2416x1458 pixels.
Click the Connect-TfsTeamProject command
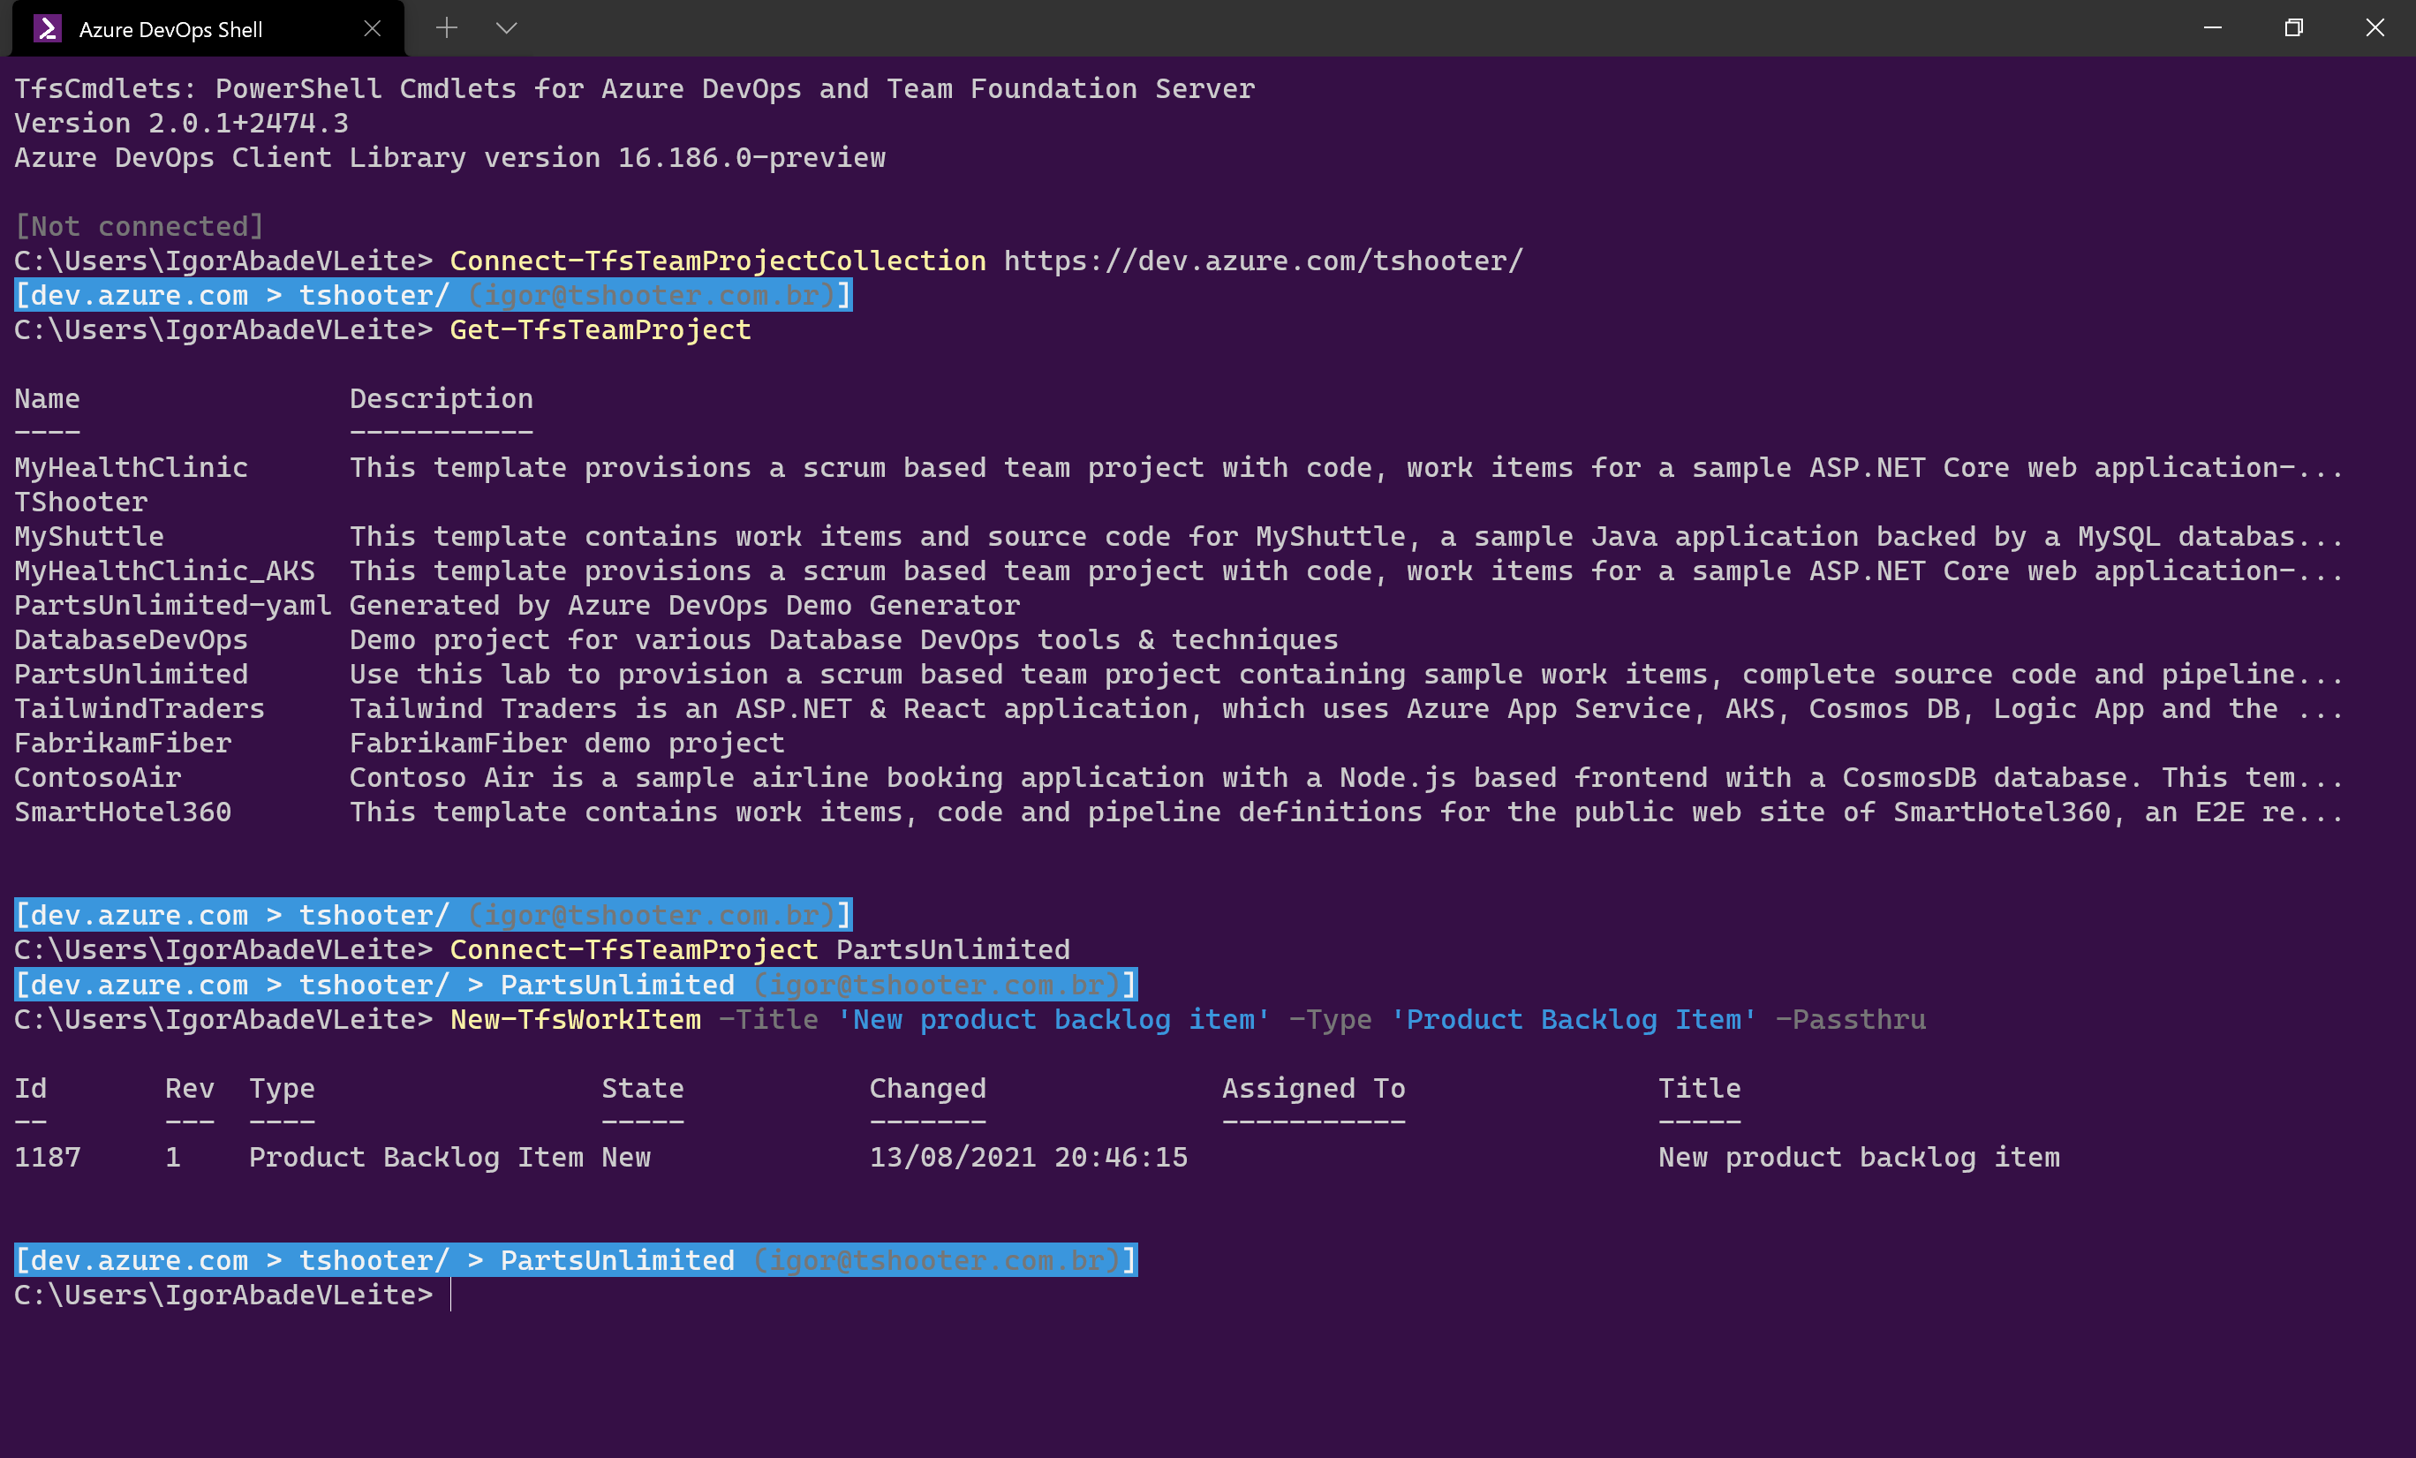(633, 949)
